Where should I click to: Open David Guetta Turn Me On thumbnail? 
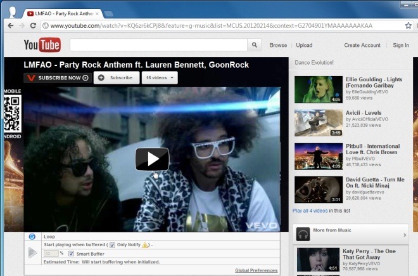click(x=319, y=190)
